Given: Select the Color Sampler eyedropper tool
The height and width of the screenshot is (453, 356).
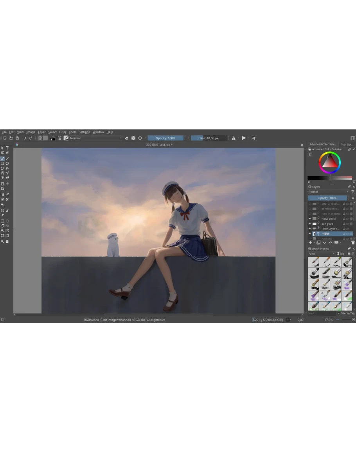Looking at the screenshot, I should (7, 195).
